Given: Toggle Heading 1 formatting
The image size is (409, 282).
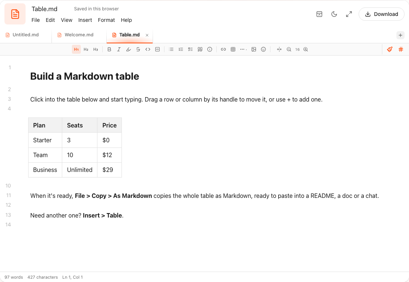Looking at the screenshot, I should (x=76, y=49).
